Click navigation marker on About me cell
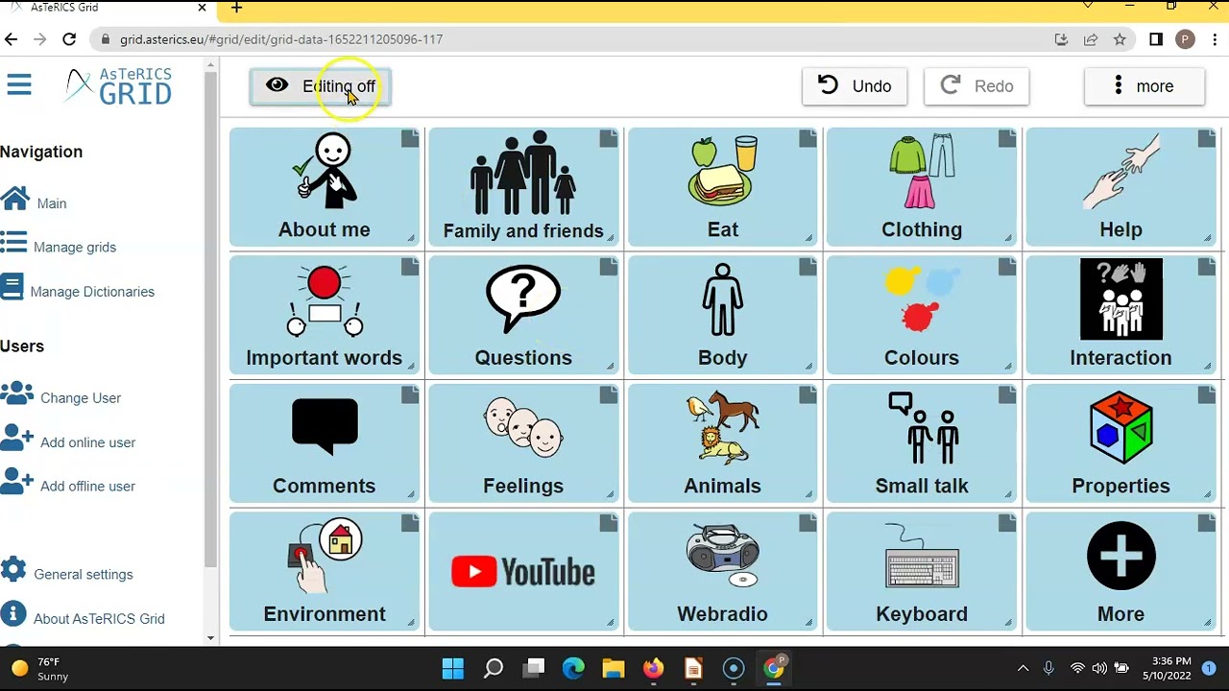1229x691 pixels. [x=410, y=139]
